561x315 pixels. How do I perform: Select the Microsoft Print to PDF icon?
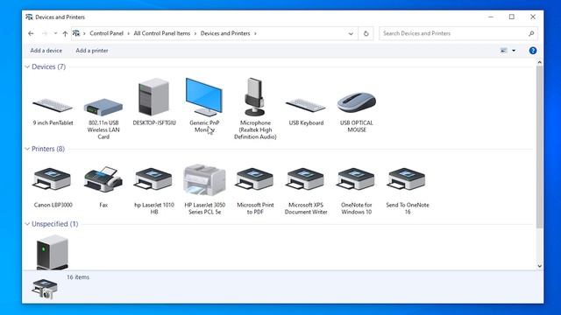(x=255, y=179)
